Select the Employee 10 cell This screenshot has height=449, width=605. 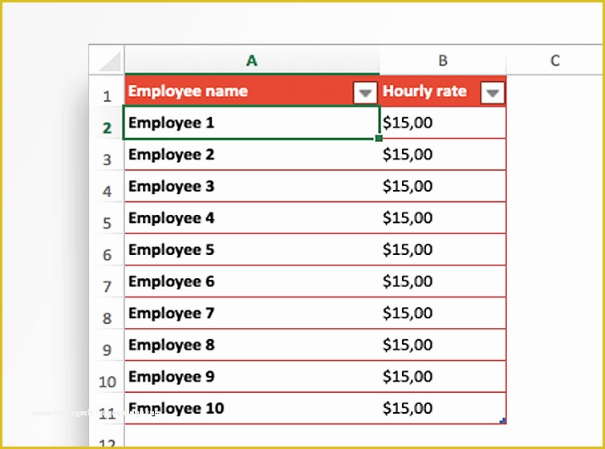pos(252,408)
